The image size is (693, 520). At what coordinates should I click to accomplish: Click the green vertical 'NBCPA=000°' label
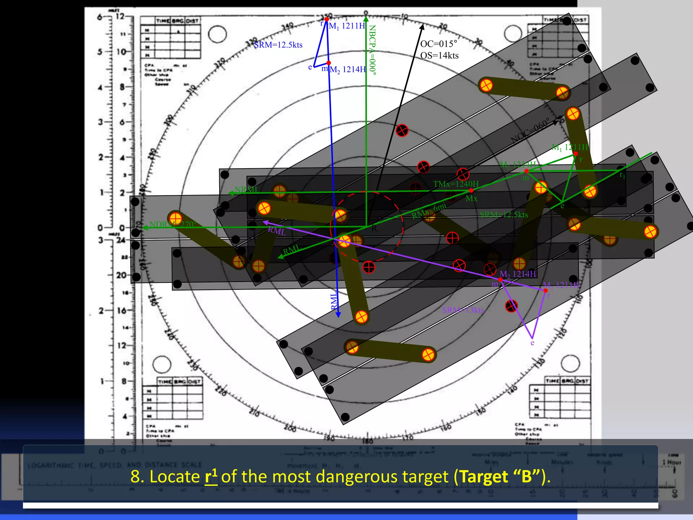372,50
